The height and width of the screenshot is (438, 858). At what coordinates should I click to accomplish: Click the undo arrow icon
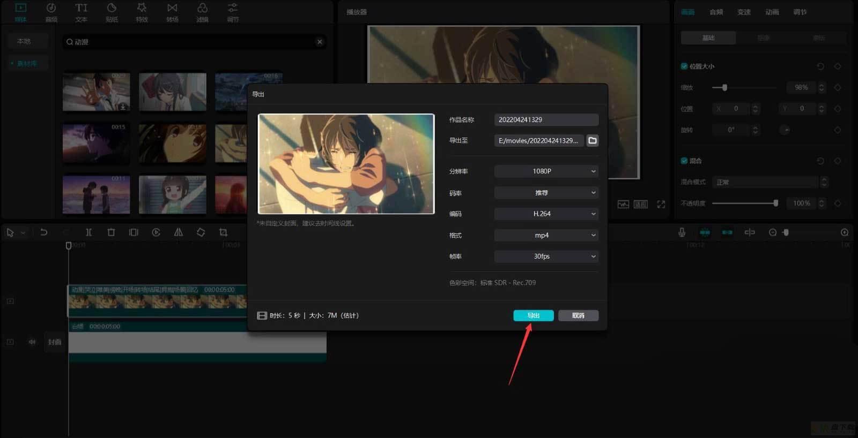44,232
